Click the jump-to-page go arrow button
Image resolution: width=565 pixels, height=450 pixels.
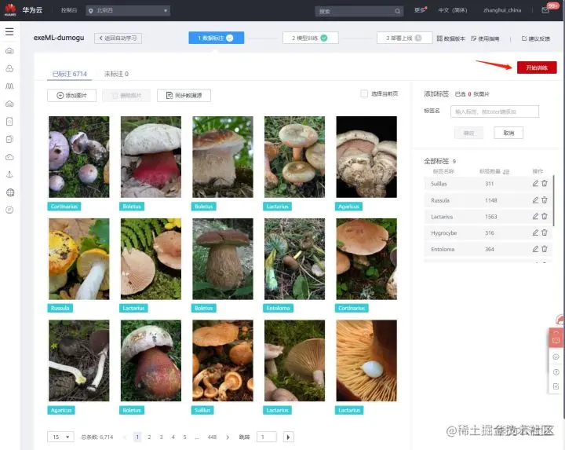288,437
